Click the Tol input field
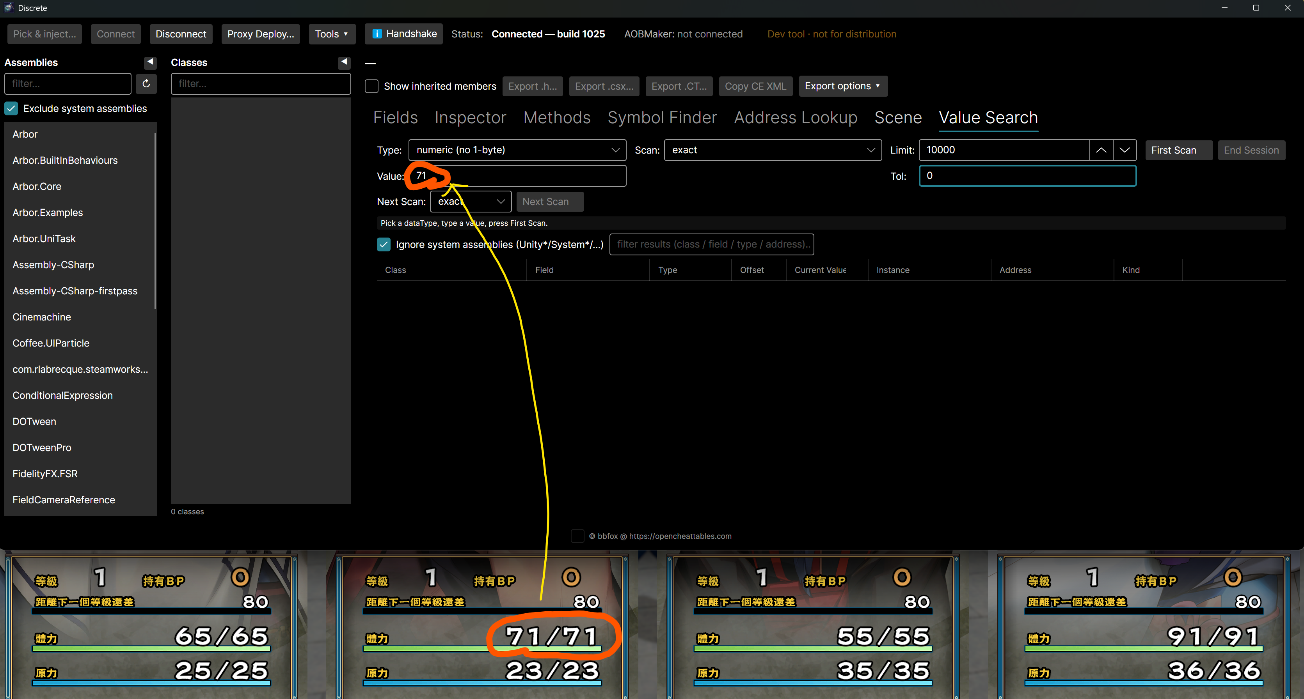 point(1028,176)
